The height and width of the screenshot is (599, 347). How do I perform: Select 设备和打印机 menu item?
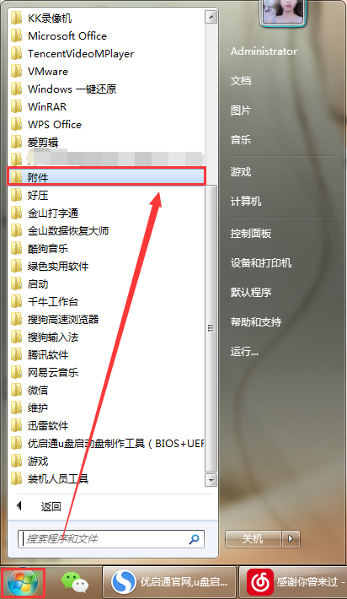261,263
